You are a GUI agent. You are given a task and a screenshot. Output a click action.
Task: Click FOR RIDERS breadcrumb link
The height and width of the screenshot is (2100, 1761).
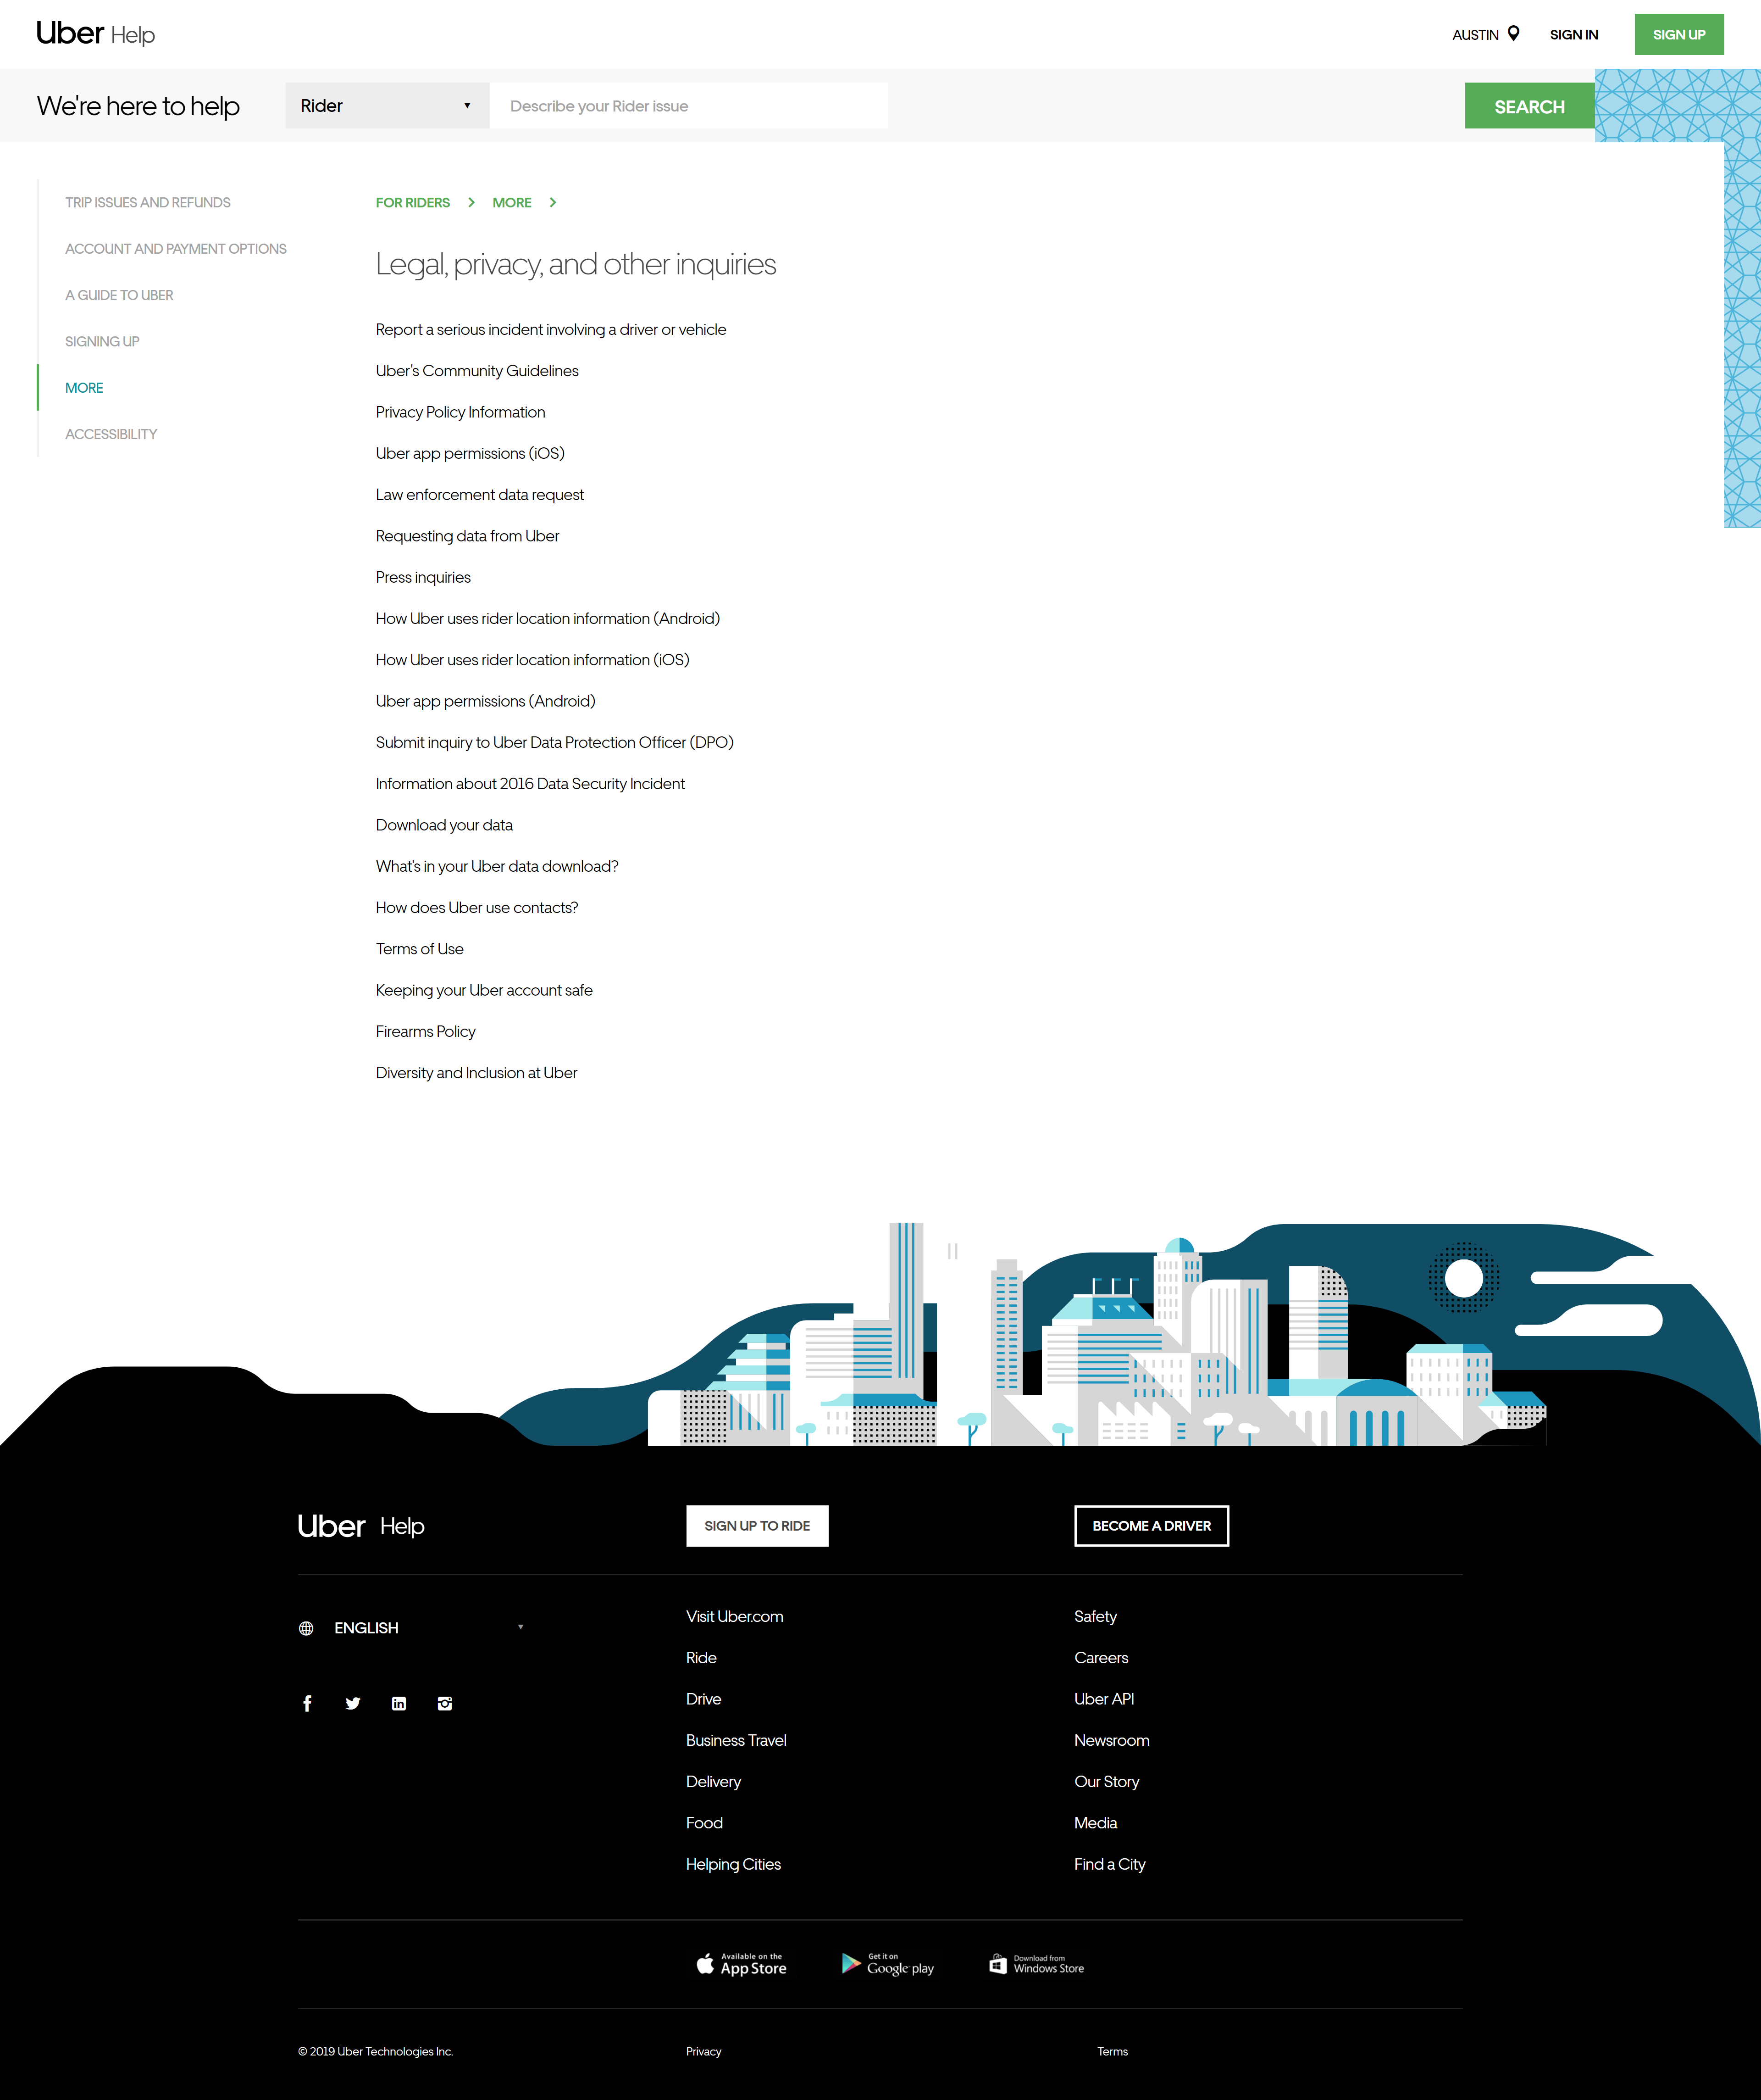[x=413, y=203]
